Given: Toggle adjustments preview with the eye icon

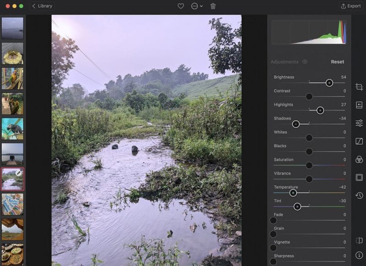Looking at the screenshot, I should pos(304,61).
